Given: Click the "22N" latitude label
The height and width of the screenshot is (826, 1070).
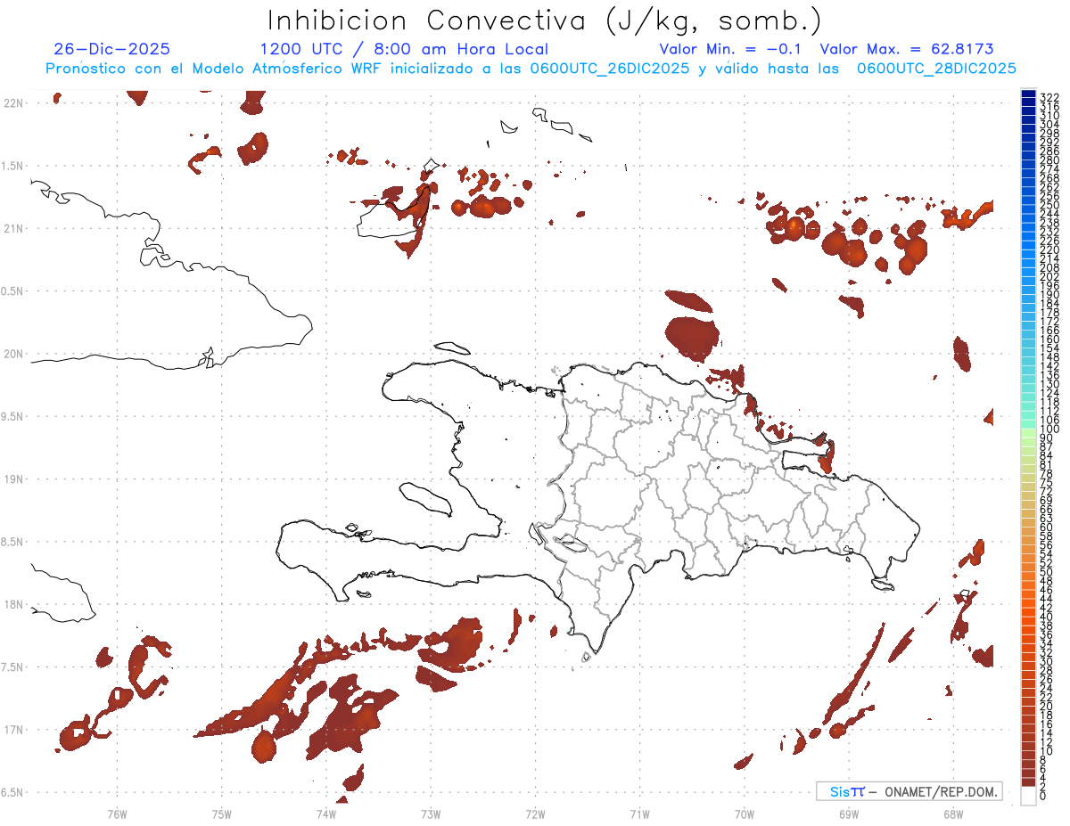Looking at the screenshot, I should click(x=12, y=102).
